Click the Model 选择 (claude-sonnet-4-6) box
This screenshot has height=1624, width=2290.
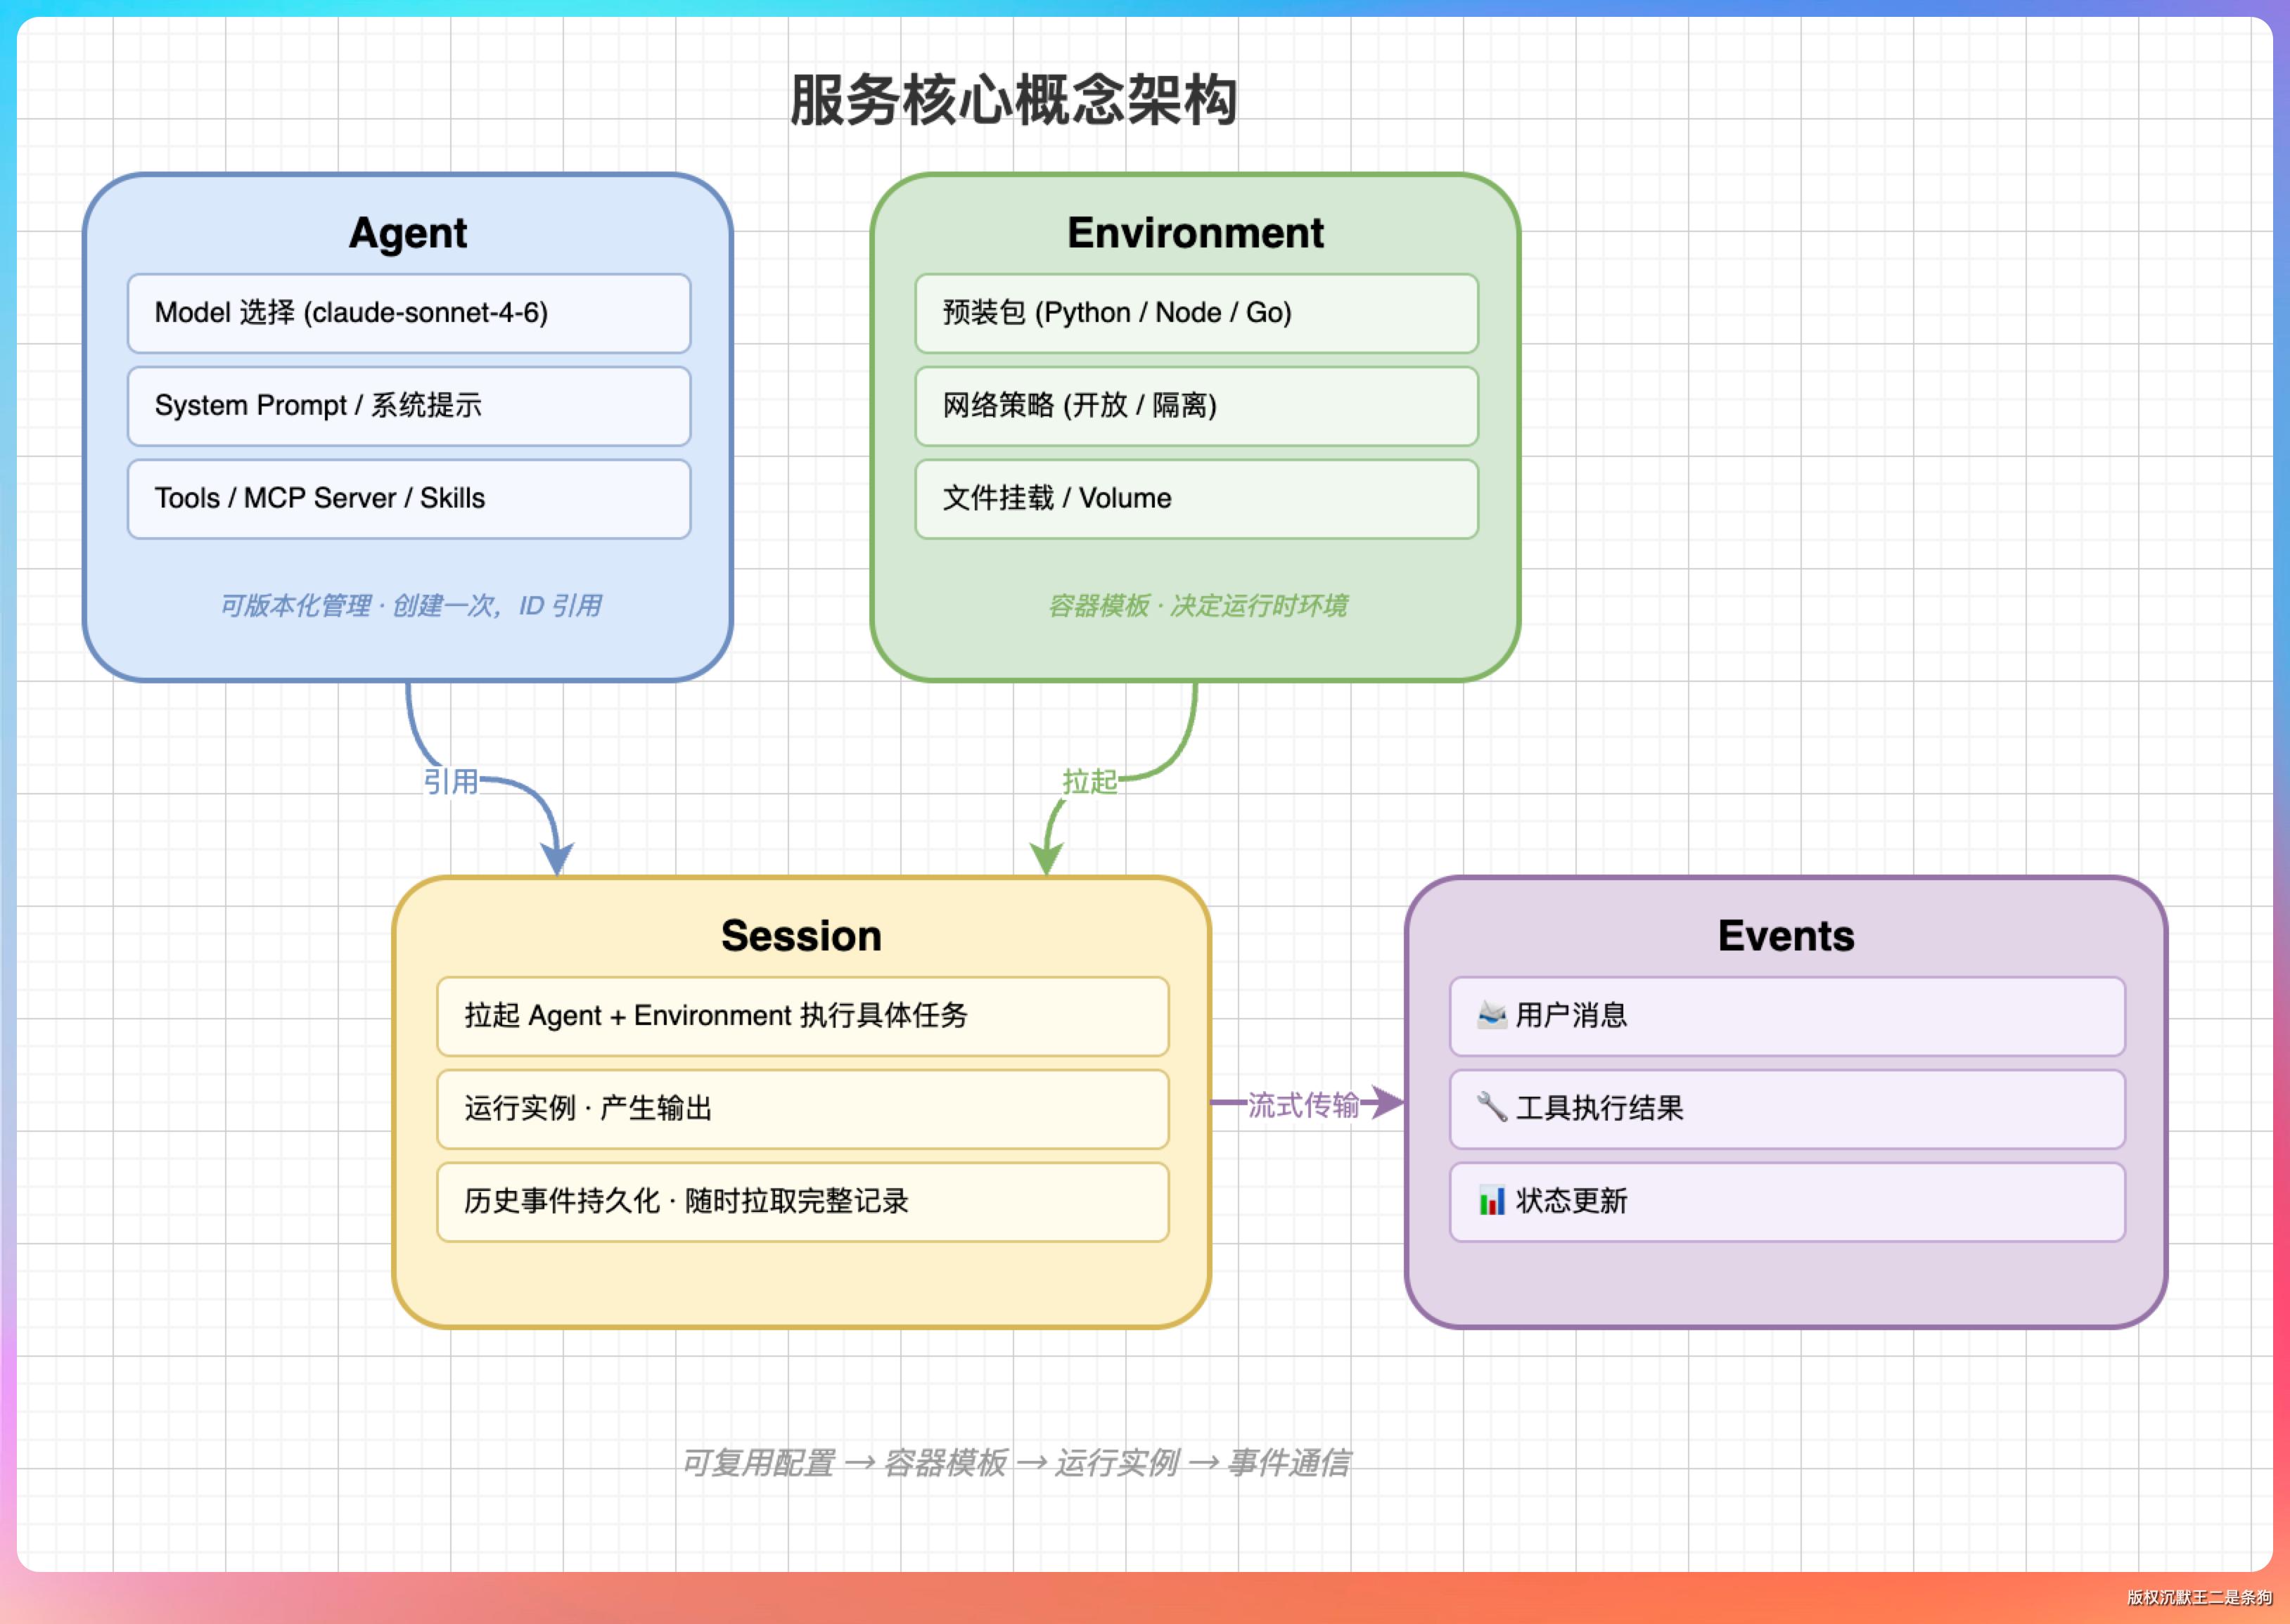(x=408, y=313)
